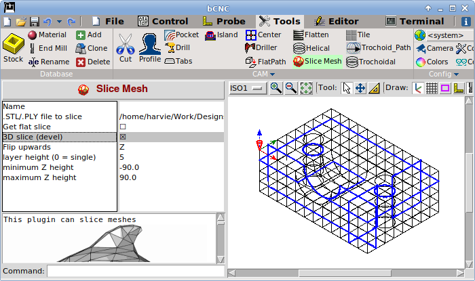
Task: Click the Clone database entry button
Action: coord(92,48)
